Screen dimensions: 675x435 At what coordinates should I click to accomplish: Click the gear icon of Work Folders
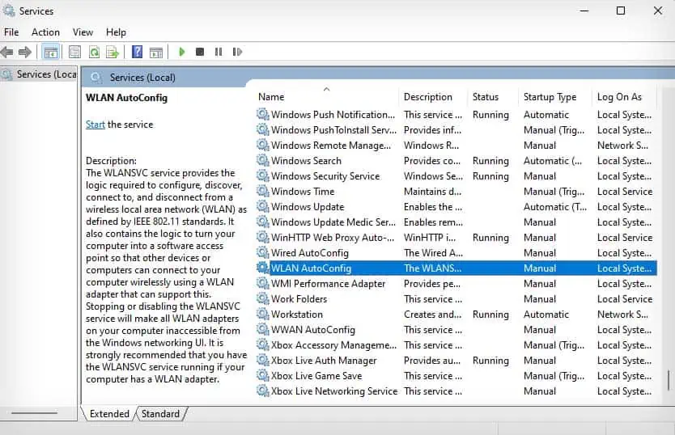click(x=262, y=298)
